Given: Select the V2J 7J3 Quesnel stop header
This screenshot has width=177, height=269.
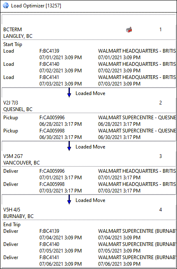Looking at the screenshot, I should (x=89, y=106).
